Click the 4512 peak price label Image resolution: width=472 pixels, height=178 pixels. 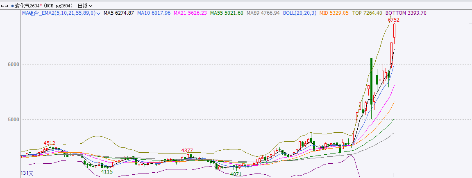[50, 143]
